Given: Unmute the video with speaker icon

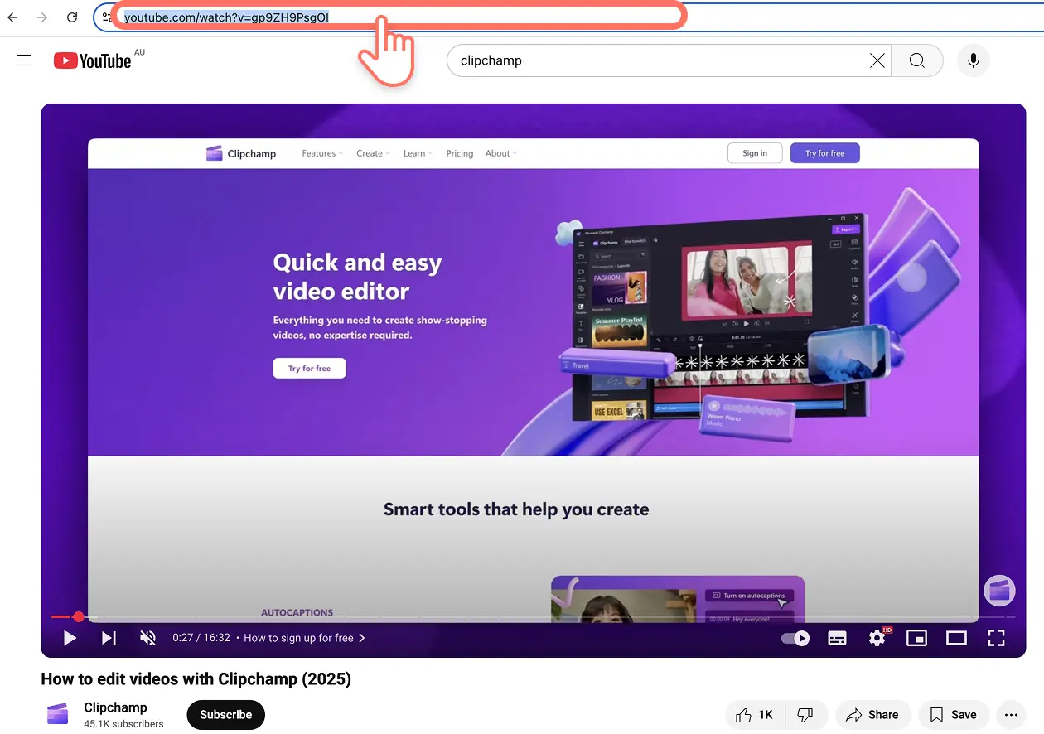Looking at the screenshot, I should coord(147,638).
